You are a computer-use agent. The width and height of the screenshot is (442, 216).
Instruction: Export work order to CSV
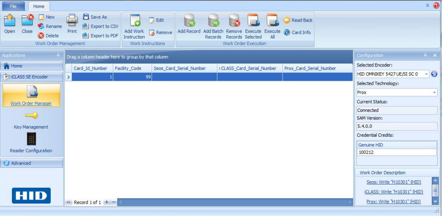click(100, 26)
